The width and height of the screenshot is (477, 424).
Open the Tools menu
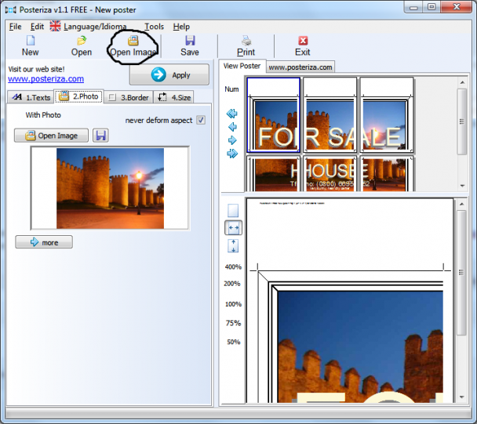[x=154, y=26]
